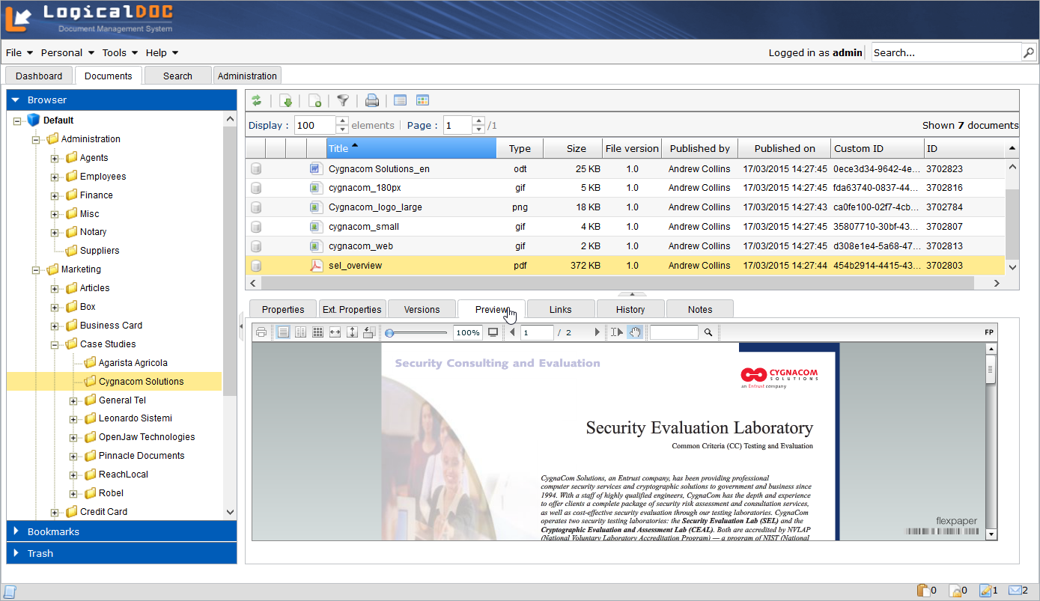Open the Help menu
This screenshot has width=1040, height=601.
coord(162,52)
